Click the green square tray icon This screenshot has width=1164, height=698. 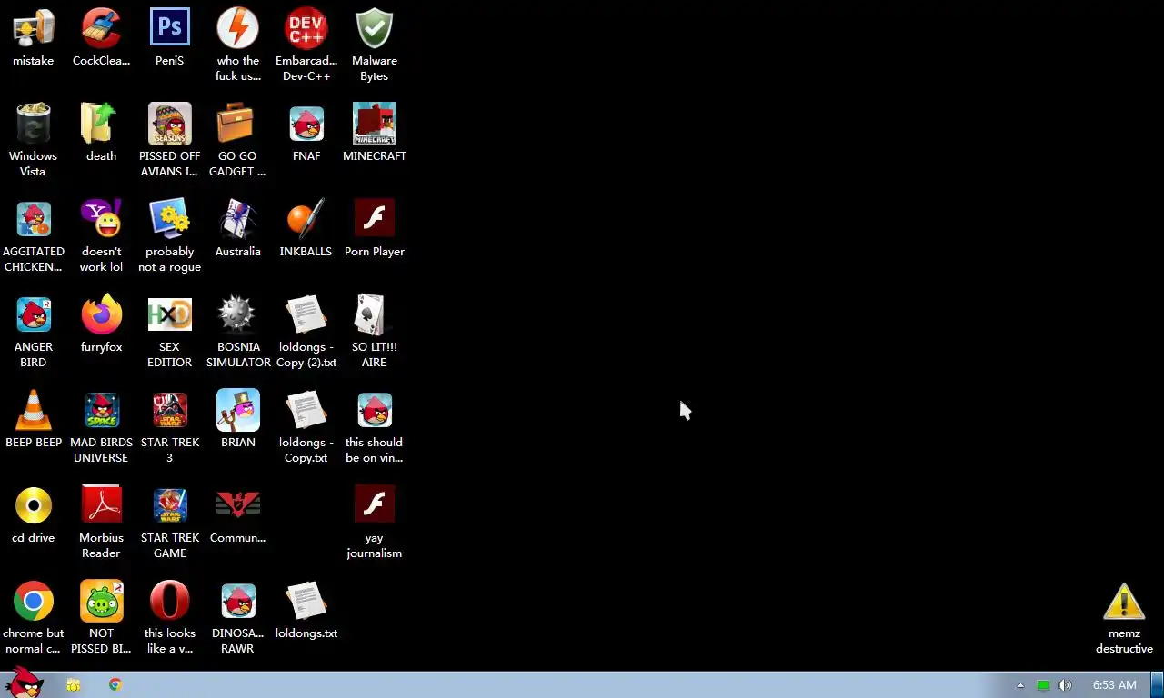click(1043, 685)
